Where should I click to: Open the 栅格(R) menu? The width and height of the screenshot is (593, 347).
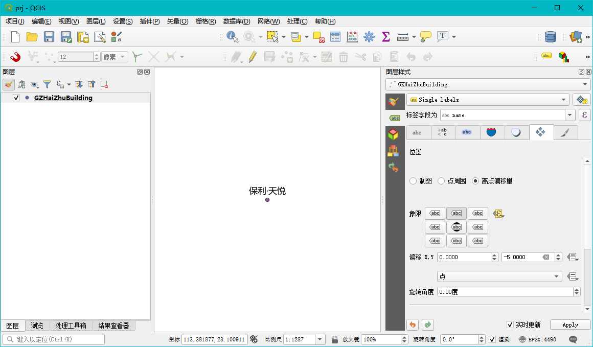click(206, 21)
